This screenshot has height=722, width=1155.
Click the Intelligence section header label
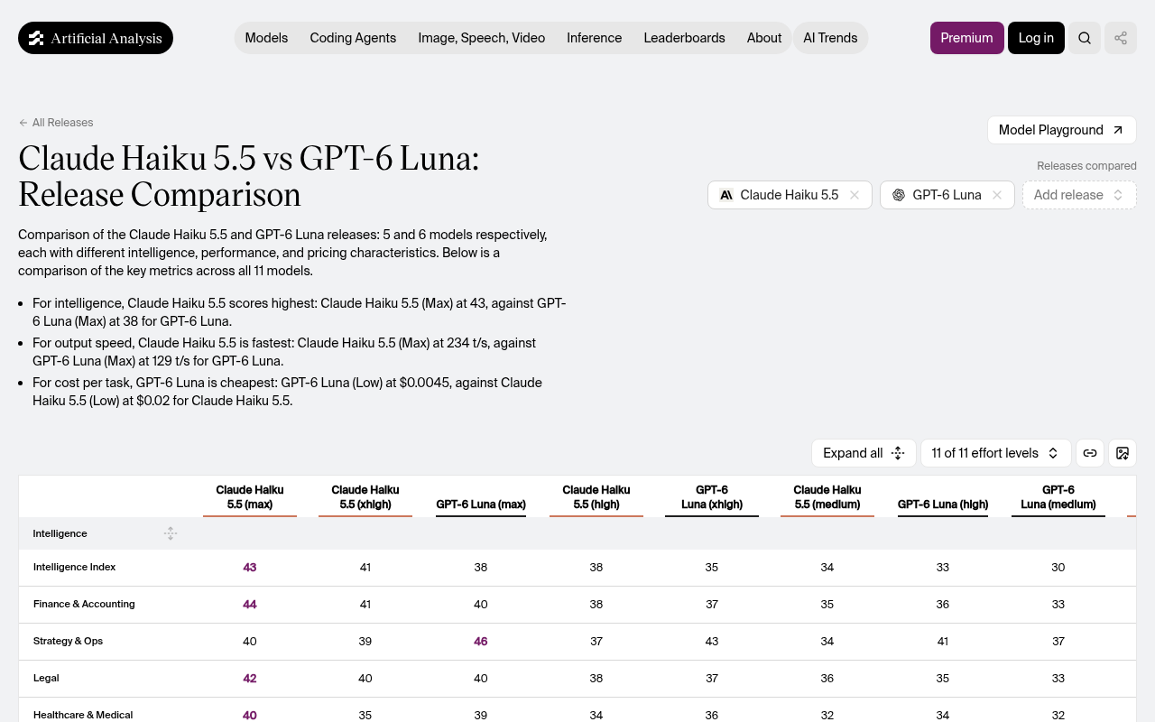60,533
